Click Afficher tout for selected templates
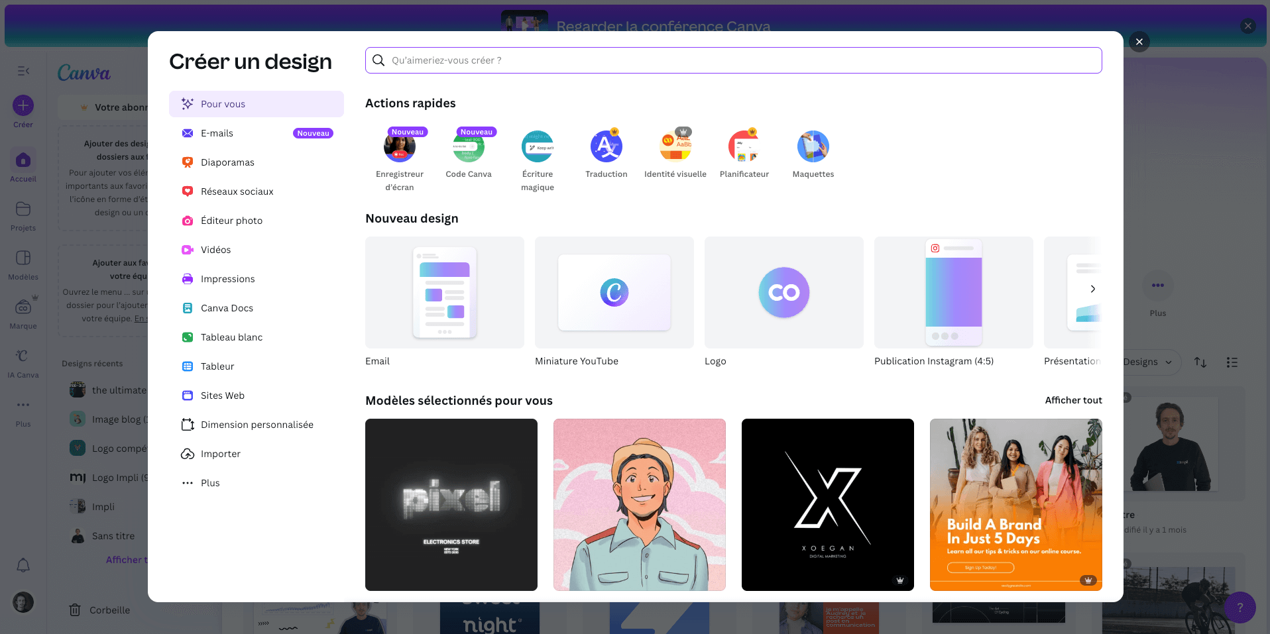 coord(1073,400)
